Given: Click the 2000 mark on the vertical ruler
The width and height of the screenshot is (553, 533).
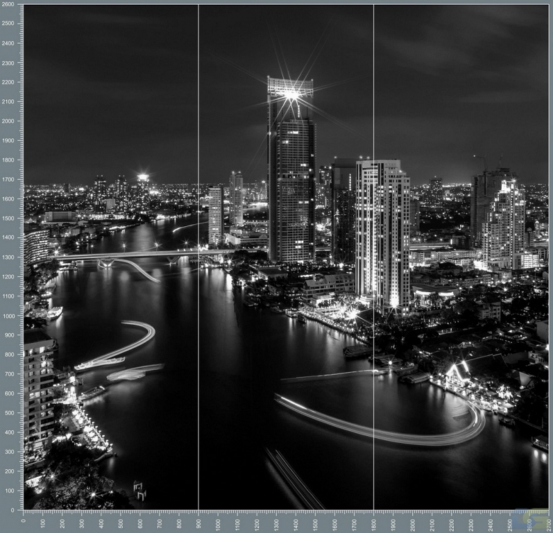Looking at the screenshot, I should point(8,121).
